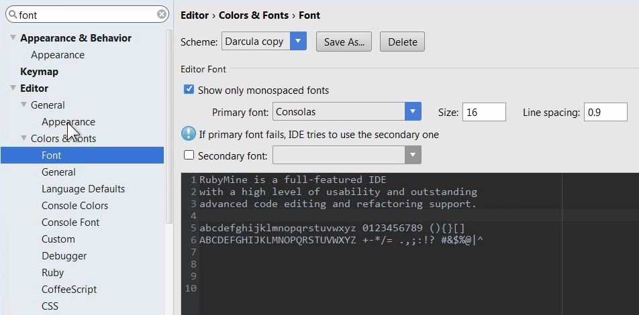Select the highlighted Font item
639x315 pixels.
[83, 155]
